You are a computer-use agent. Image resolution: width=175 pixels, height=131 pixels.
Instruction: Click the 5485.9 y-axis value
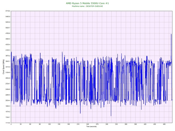click(8, 16)
